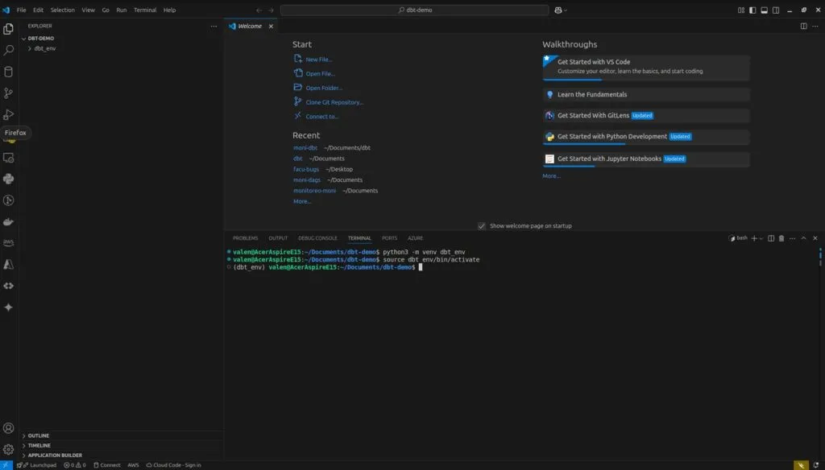Open the new terminal launch profile dropdown
Viewport: 825px width, 470px height.
click(761, 239)
